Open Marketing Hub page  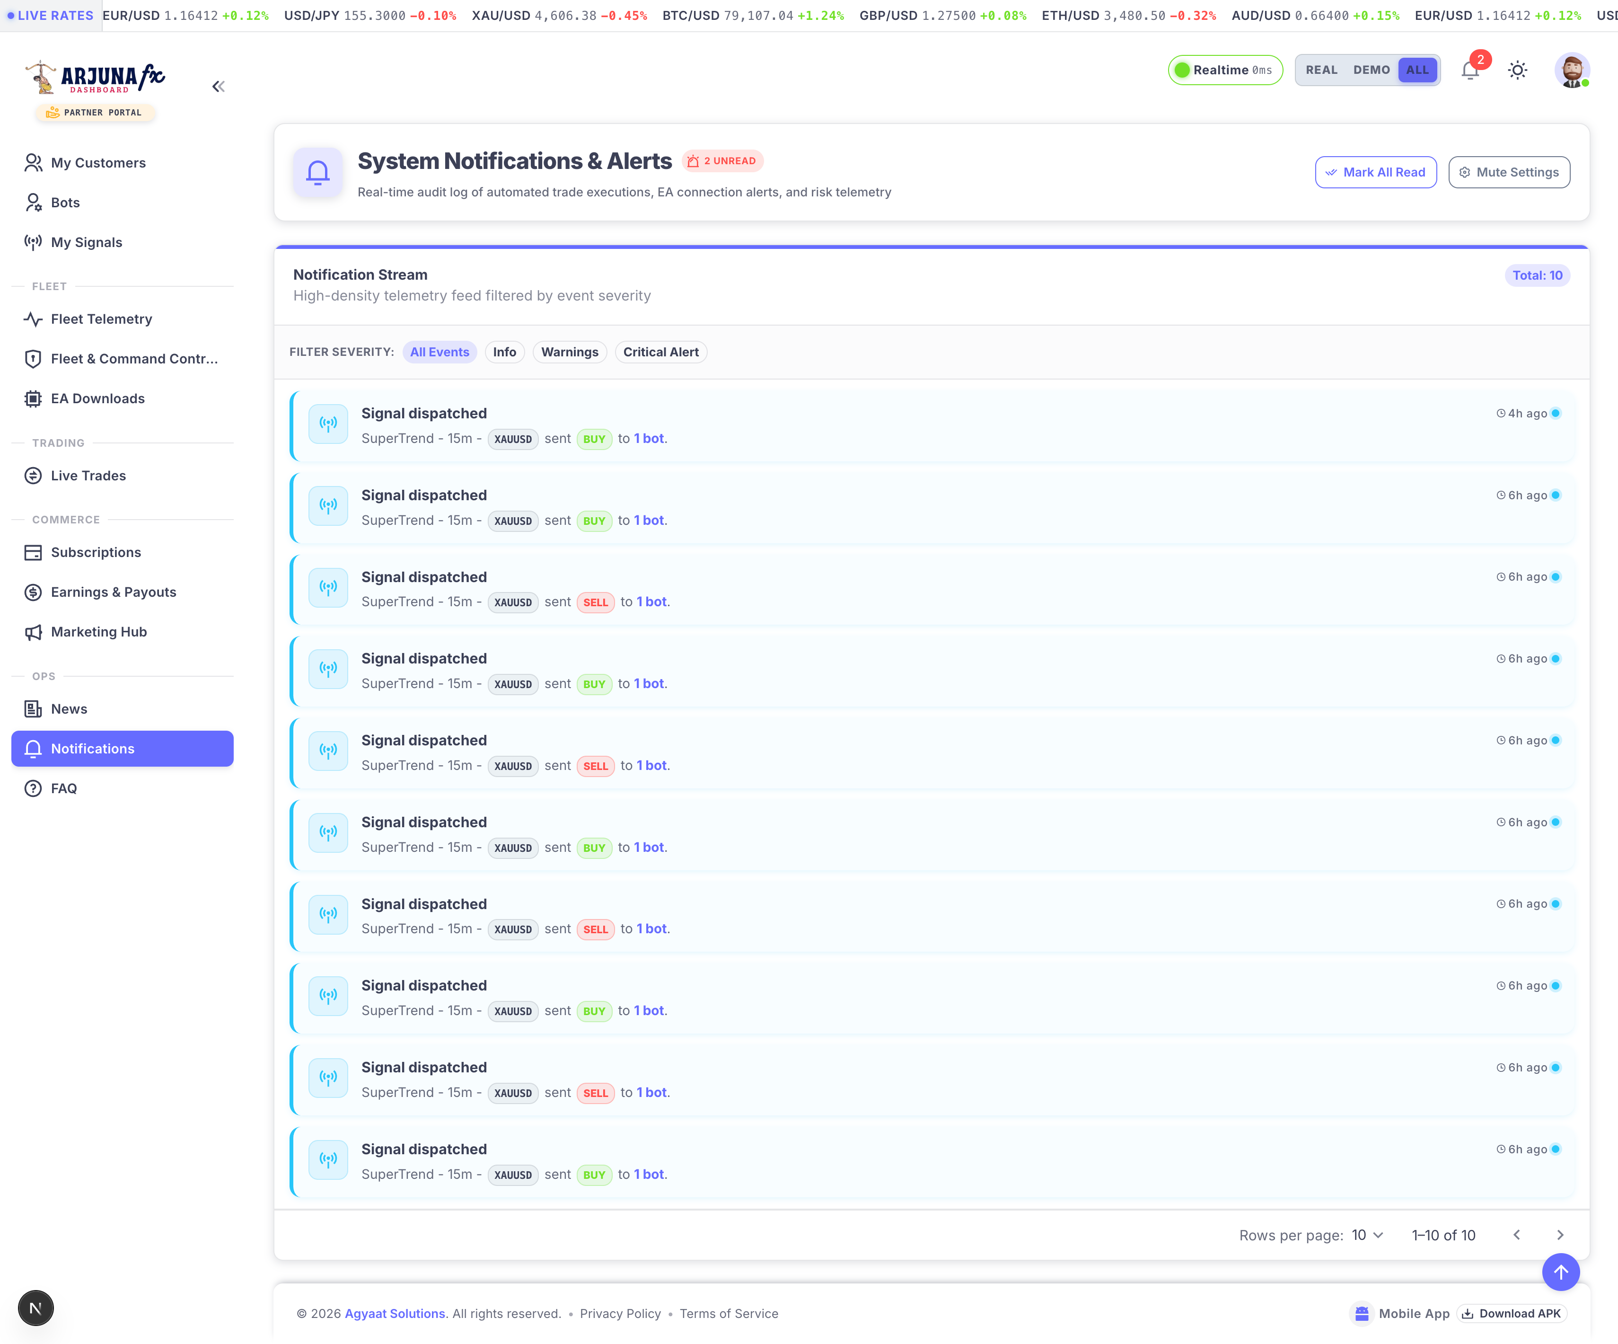point(123,632)
